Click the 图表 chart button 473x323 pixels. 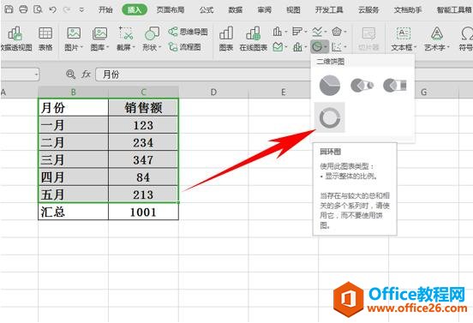point(226,39)
